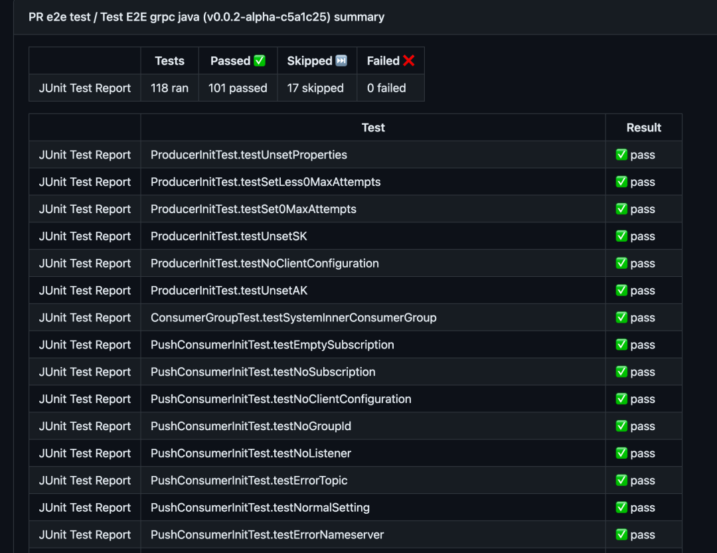Click the Test column header
Image resolution: width=717 pixels, height=553 pixels.
pyautogui.click(x=373, y=127)
